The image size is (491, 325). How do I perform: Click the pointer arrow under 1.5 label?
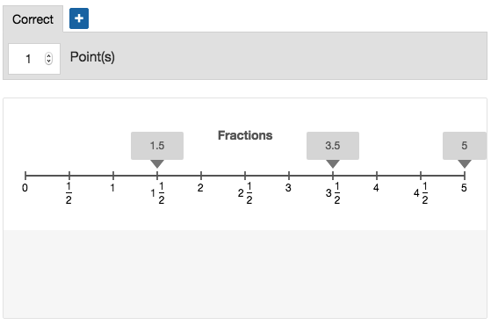[x=157, y=163]
